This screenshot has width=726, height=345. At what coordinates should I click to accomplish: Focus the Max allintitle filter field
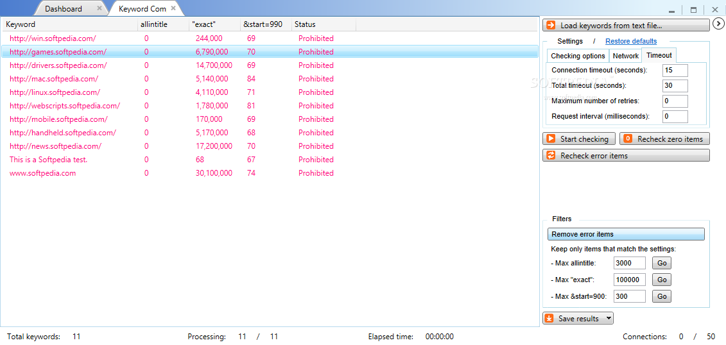click(x=630, y=263)
